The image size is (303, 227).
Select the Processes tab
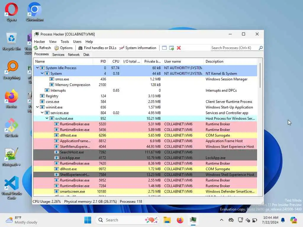pos(41,54)
